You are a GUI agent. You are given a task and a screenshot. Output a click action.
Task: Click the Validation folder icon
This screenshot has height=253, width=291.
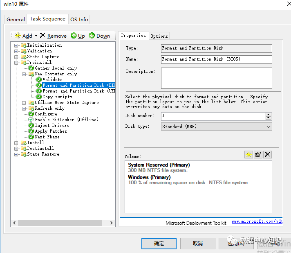click(24, 51)
